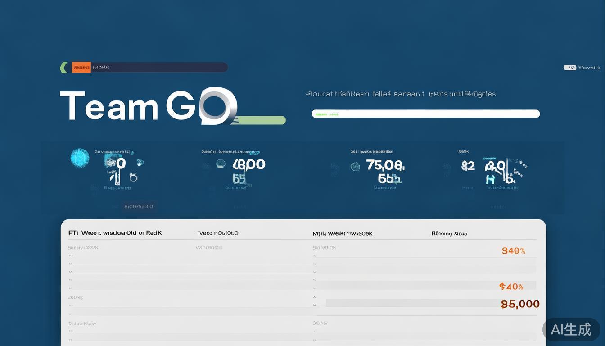Viewport: 605px width, 346px height.
Task: Click the Team GO logo
Action: 149,106
